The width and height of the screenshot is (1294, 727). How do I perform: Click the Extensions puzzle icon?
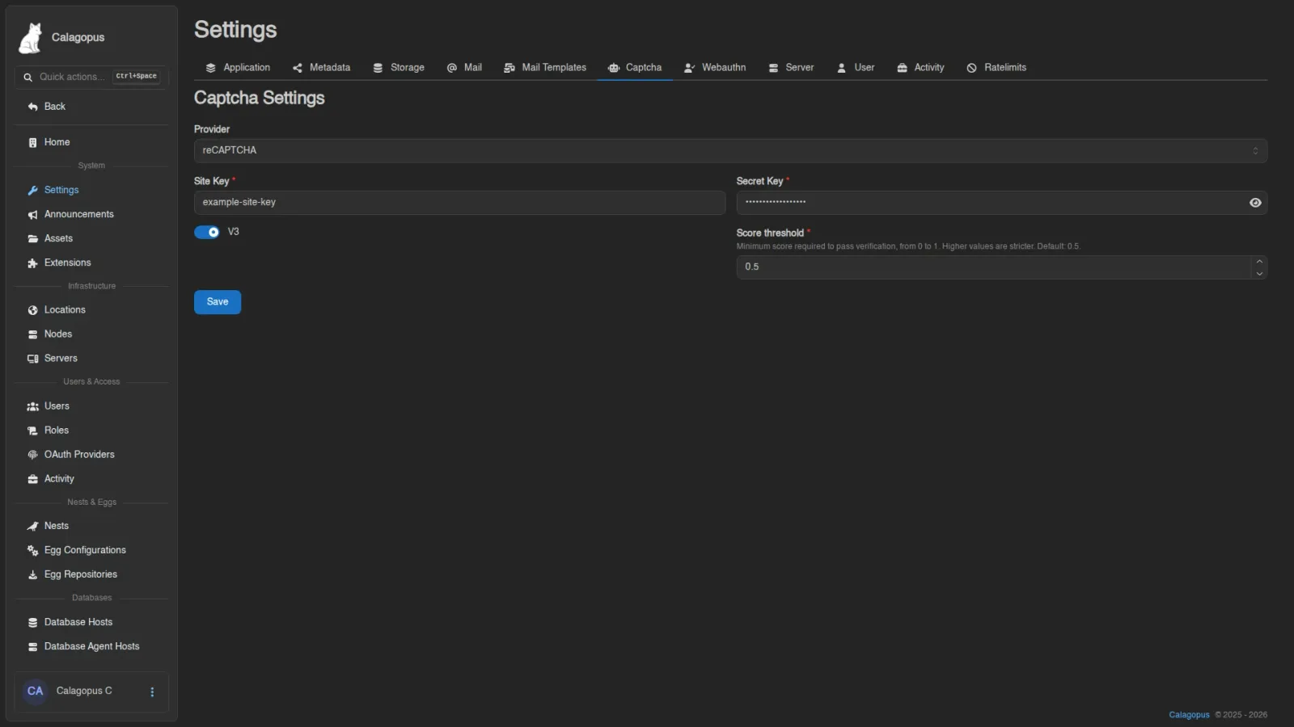[32, 263]
